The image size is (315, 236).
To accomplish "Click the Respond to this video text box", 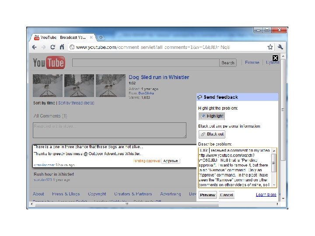I will point(109,130).
